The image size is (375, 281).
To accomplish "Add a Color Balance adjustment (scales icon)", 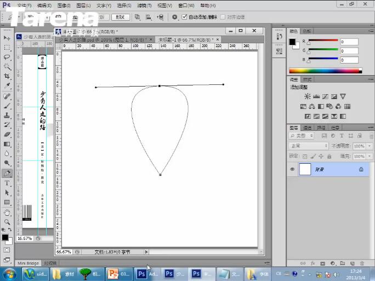I will click(312, 106).
